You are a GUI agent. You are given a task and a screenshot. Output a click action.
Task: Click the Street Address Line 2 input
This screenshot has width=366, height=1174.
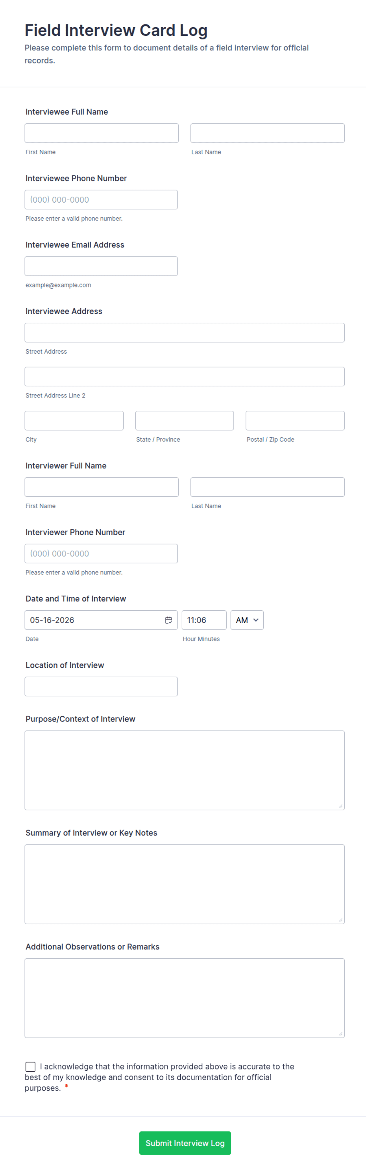click(184, 376)
